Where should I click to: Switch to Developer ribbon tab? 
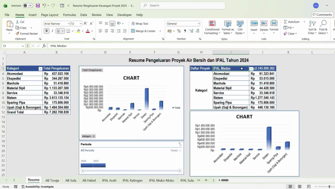pos(125,15)
